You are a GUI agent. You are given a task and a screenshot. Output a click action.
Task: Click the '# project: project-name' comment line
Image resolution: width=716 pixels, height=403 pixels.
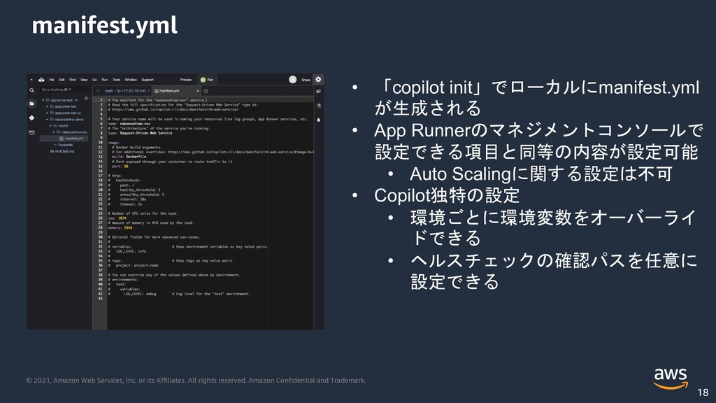(x=134, y=265)
